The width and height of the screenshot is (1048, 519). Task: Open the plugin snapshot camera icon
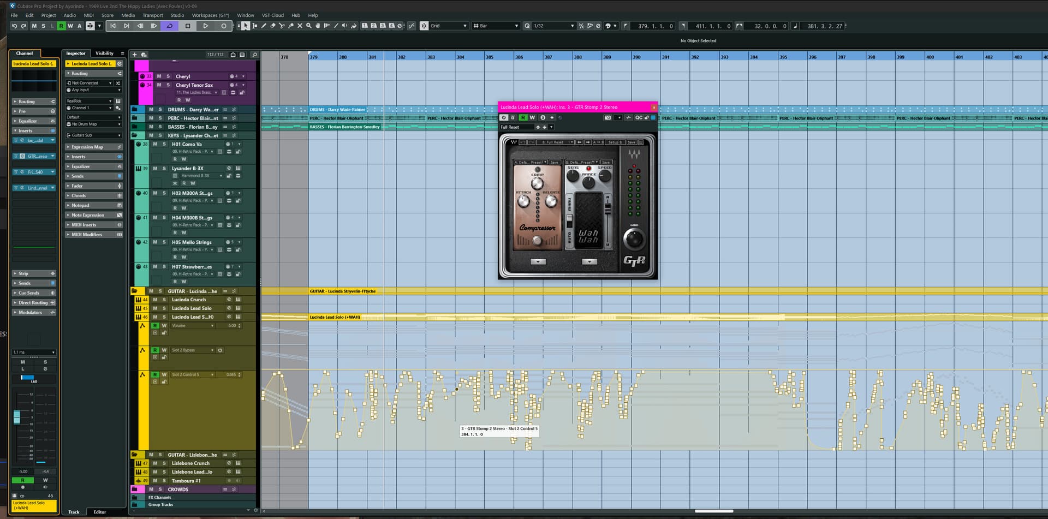tap(608, 117)
